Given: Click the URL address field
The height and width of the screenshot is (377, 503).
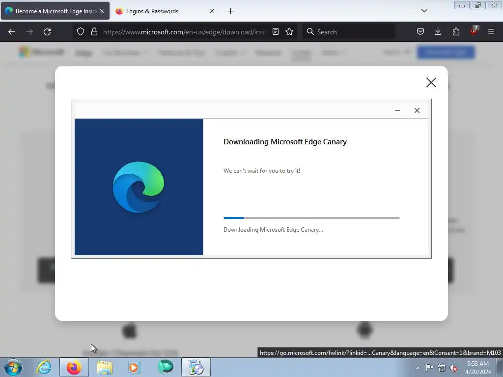Looking at the screenshot, I should tap(185, 32).
